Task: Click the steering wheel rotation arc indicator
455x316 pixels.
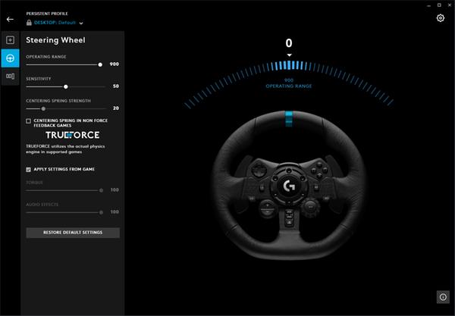Action: coord(288,66)
